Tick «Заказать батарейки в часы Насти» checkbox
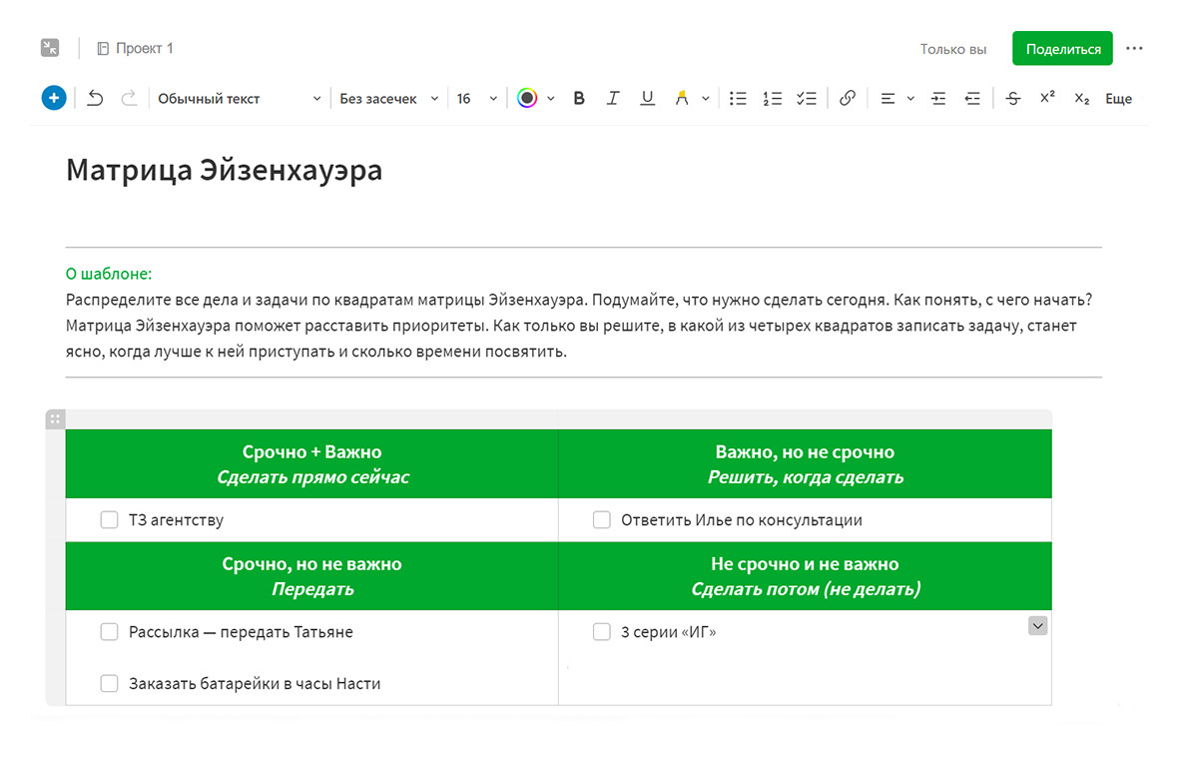Image resolution: width=1178 pixels, height=769 pixels. click(109, 683)
